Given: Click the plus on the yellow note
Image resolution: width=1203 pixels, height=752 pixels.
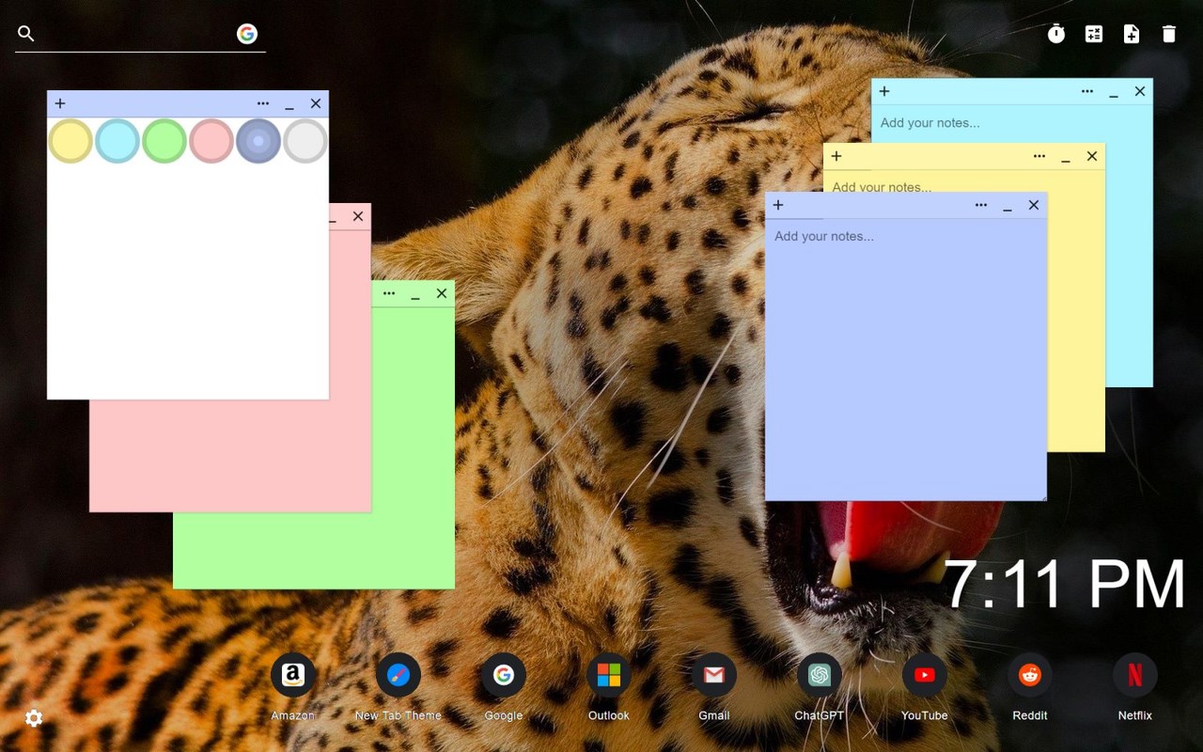Looking at the screenshot, I should click(836, 156).
